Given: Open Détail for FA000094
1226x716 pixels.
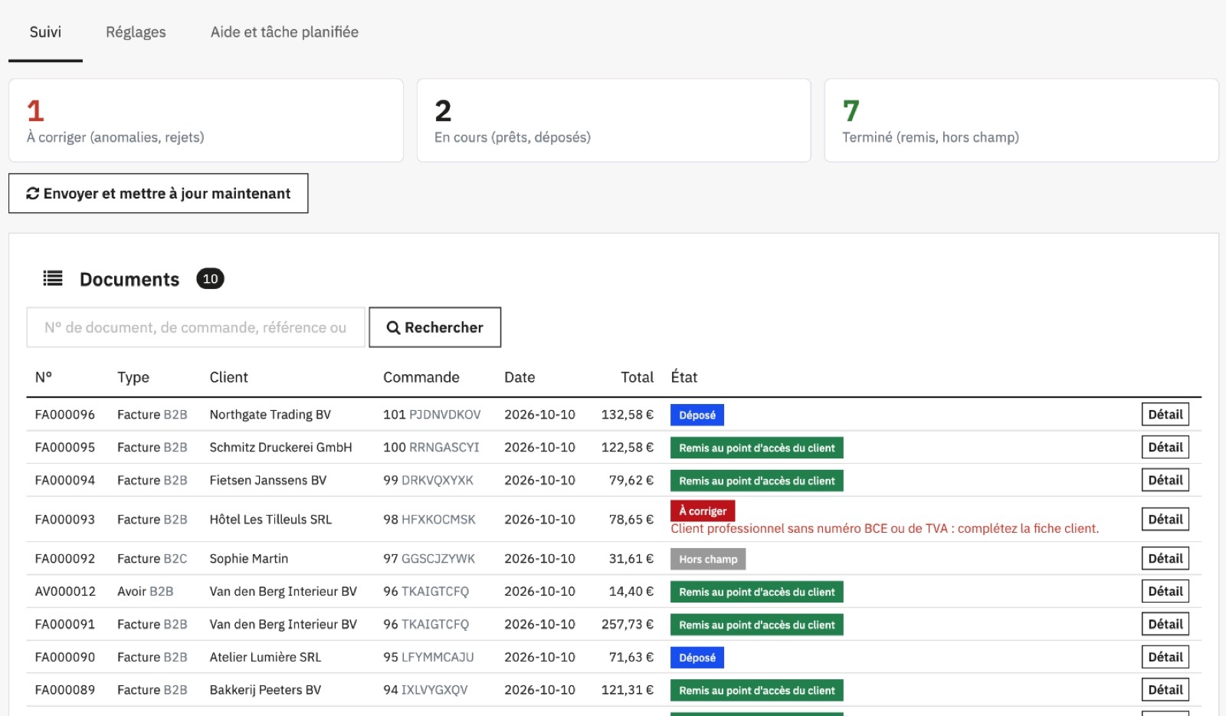Looking at the screenshot, I should coord(1165,481).
